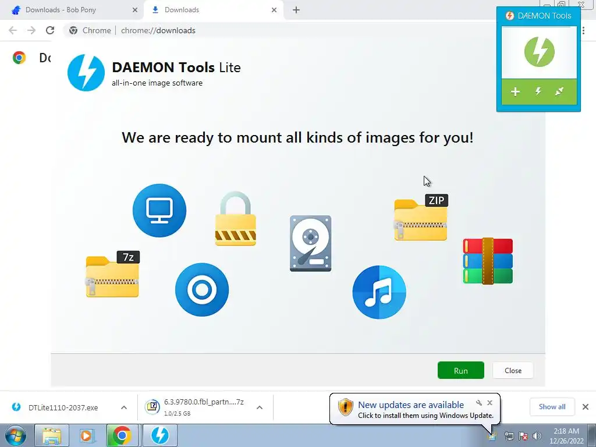Click the 7z folder icon
The height and width of the screenshot is (447, 596).
coord(112,274)
